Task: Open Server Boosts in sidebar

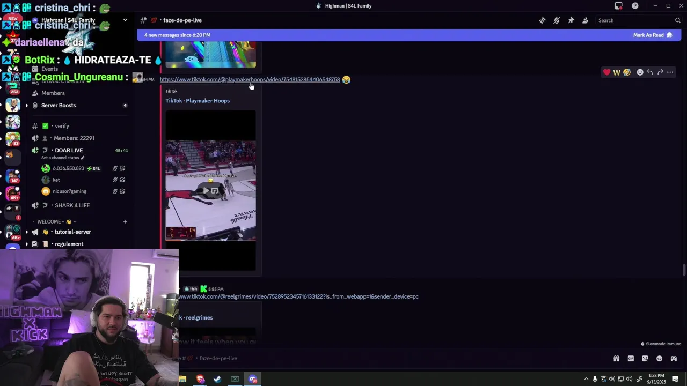Action: tap(59, 105)
